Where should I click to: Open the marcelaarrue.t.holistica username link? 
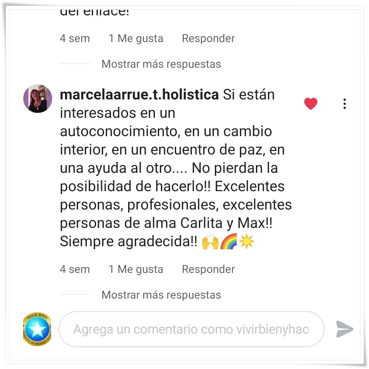(x=139, y=95)
